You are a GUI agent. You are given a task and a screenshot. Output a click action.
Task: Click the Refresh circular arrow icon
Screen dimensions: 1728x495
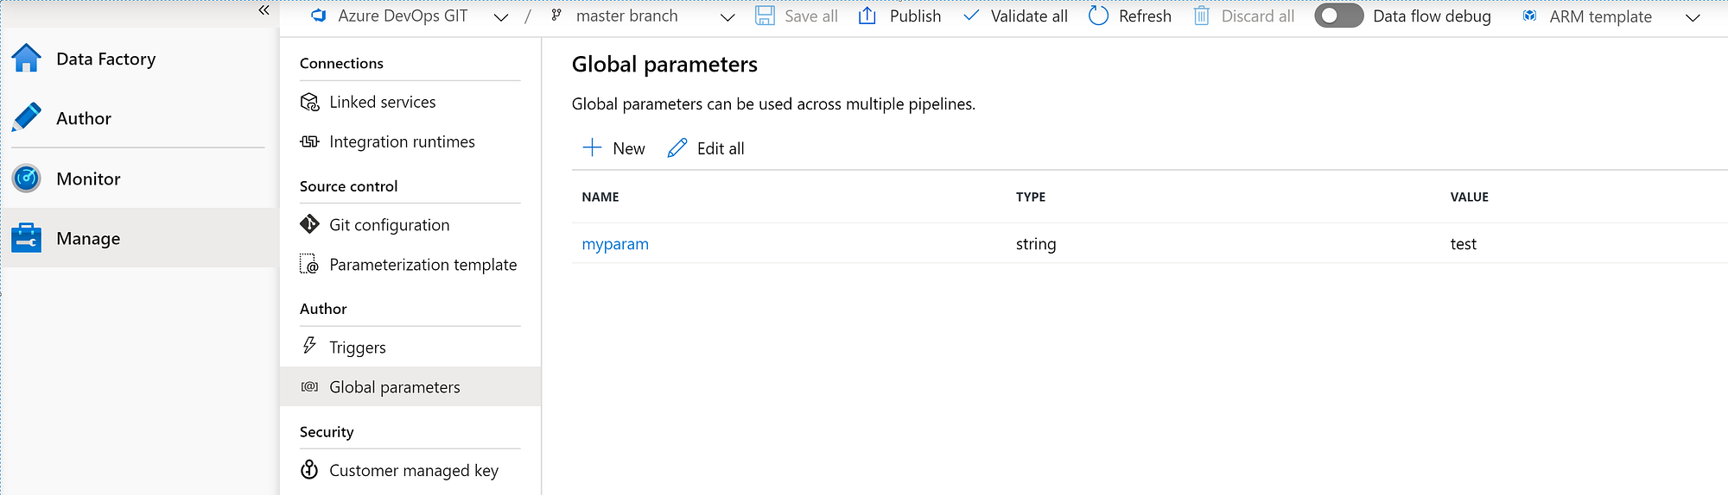(1098, 16)
